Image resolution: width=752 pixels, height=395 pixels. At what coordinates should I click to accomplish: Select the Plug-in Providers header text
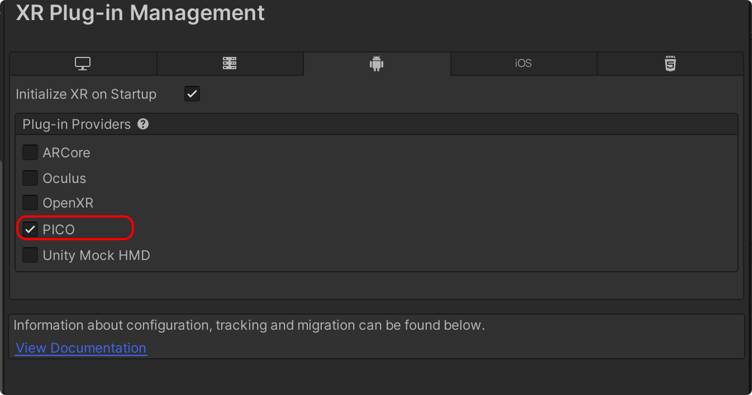(77, 124)
